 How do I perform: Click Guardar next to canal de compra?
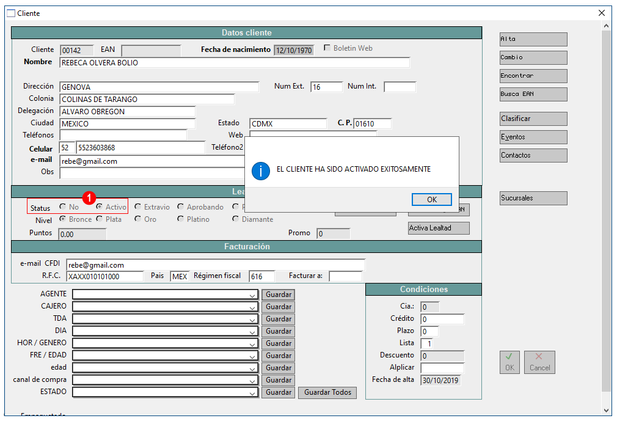pos(278,380)
